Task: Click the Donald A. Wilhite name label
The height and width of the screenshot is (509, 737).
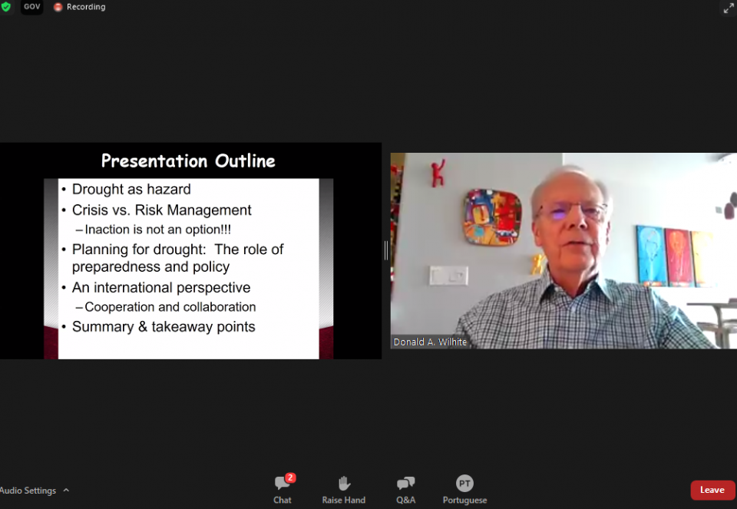Action: pos(430,342)
